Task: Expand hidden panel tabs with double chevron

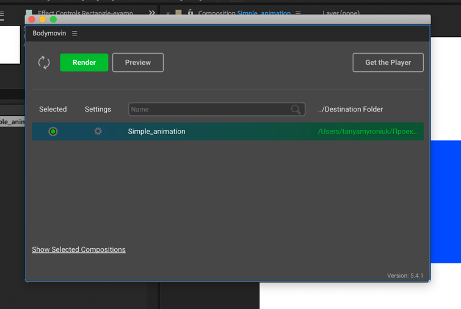Action: pos(151,12)
